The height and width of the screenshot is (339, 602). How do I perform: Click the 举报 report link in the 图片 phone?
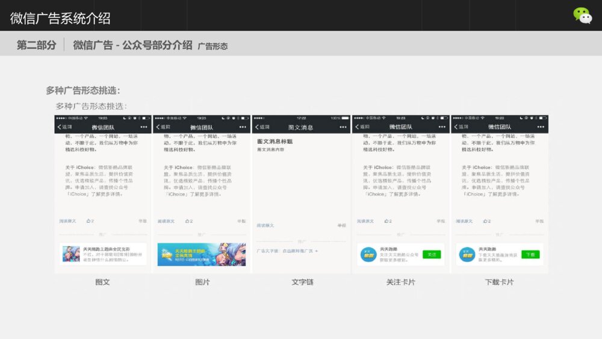pyautogui.click(x=241, y=221)
